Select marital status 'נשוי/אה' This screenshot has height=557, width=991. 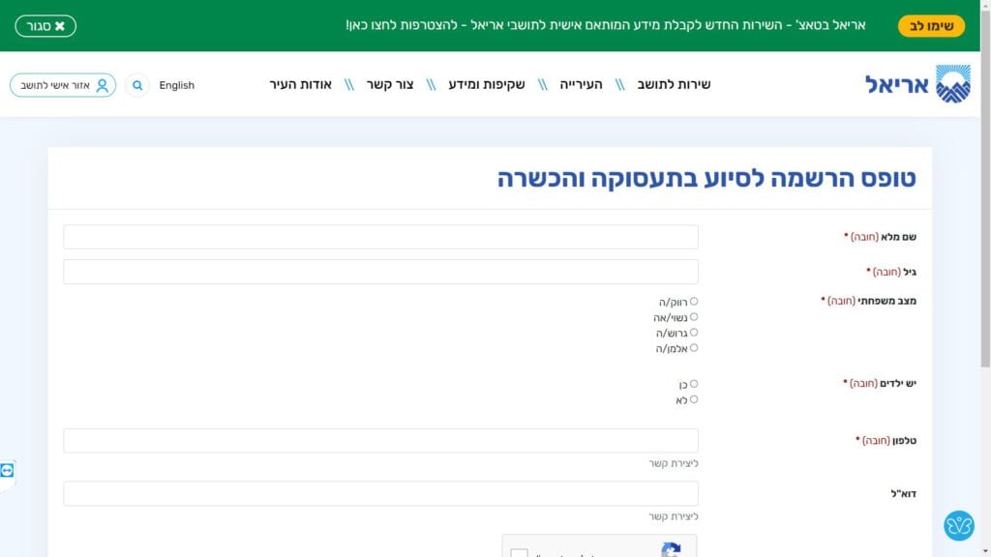(694, 317)
